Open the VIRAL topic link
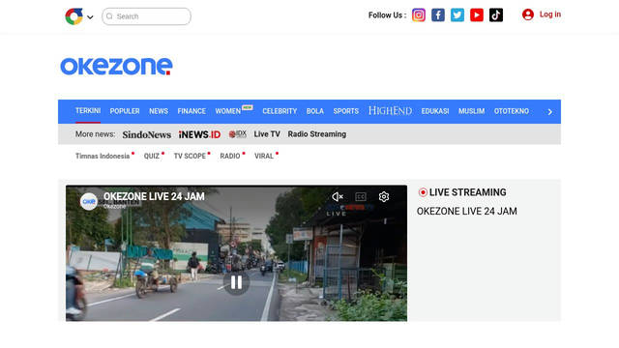 (x=264, y=157)
